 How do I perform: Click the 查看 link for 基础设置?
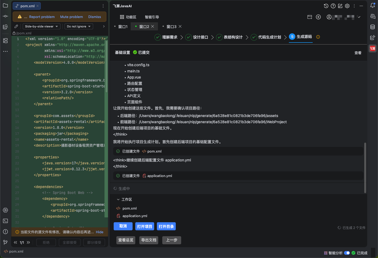(x=358, y=53)
